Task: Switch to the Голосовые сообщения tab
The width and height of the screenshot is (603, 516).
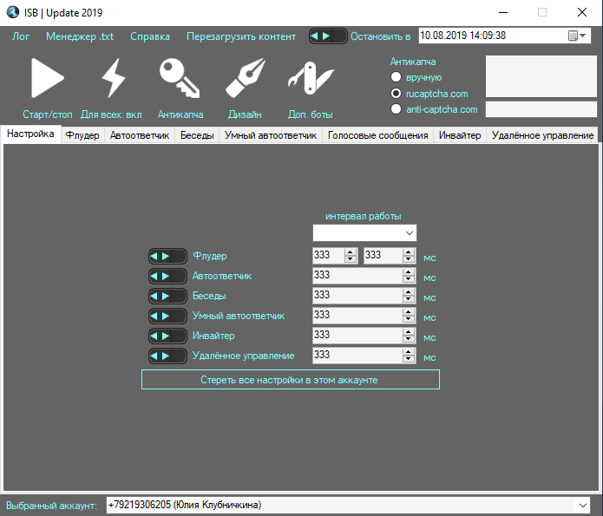Action: [377, 135]
